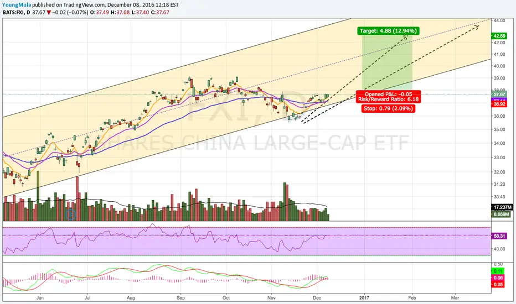Click the green Target: 4.88 (12.94%) label
516x304 pixels.
pos(388,31)
